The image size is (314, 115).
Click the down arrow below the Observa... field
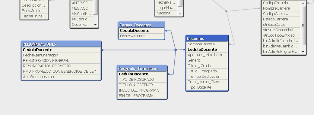(x=95, y=25)
